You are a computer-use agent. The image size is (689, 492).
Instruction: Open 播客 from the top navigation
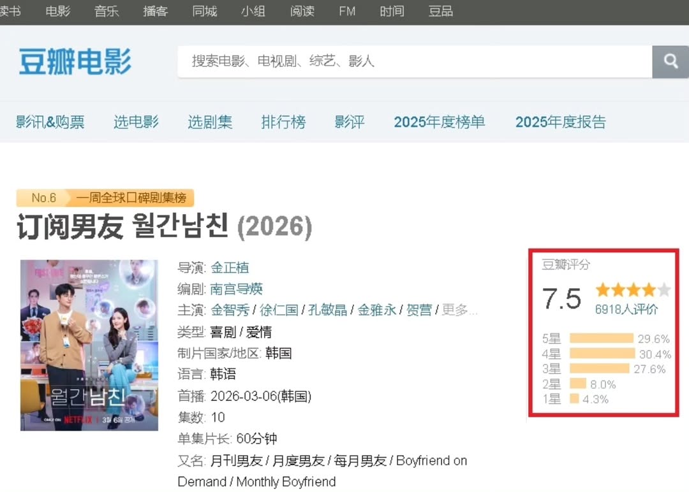(156, 11)
